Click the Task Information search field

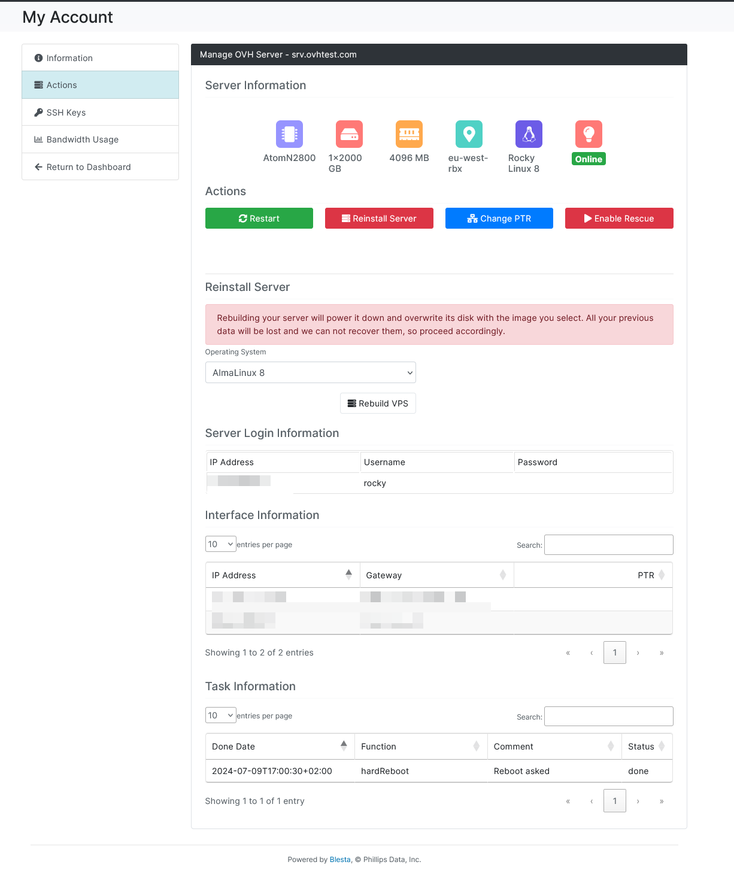pyautogui.click(x=609, y=717)
